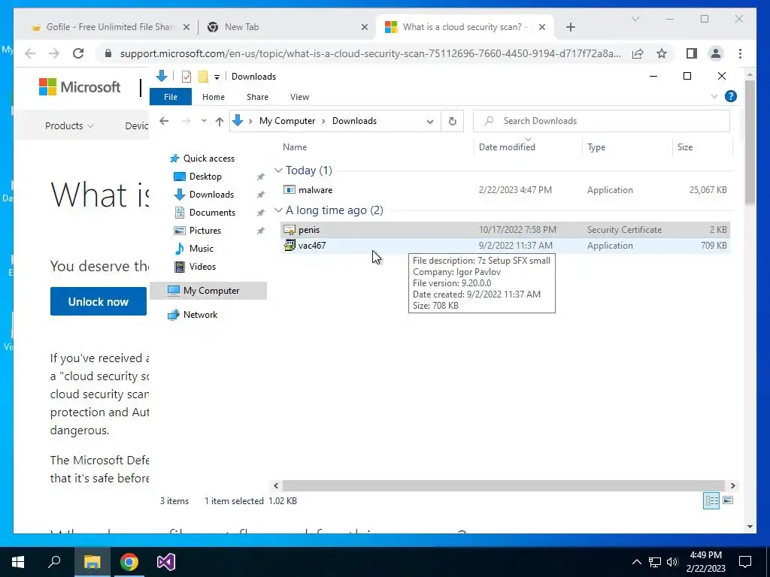Sort files by the Name column
This screenshot has height=577, width=770.
pos(295,147)
